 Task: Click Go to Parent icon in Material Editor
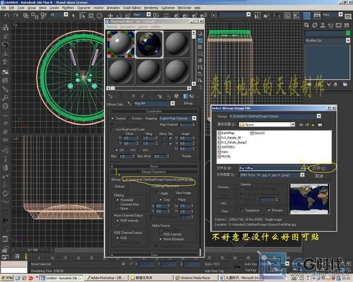pyautogui.click(x=192, y=96)
